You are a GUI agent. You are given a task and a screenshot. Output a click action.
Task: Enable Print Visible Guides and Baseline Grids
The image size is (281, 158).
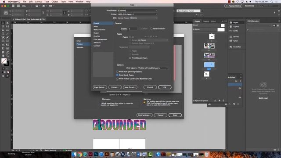[x=117, y=79]
